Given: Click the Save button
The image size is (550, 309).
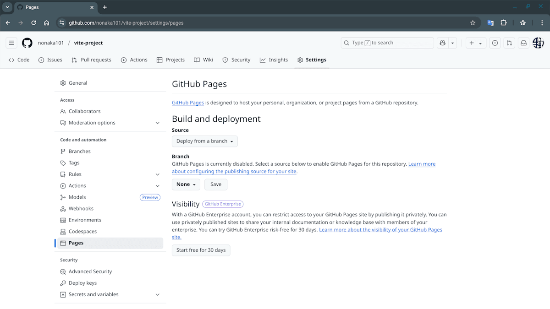Looking at the screenshot, I should coord(216,184).
